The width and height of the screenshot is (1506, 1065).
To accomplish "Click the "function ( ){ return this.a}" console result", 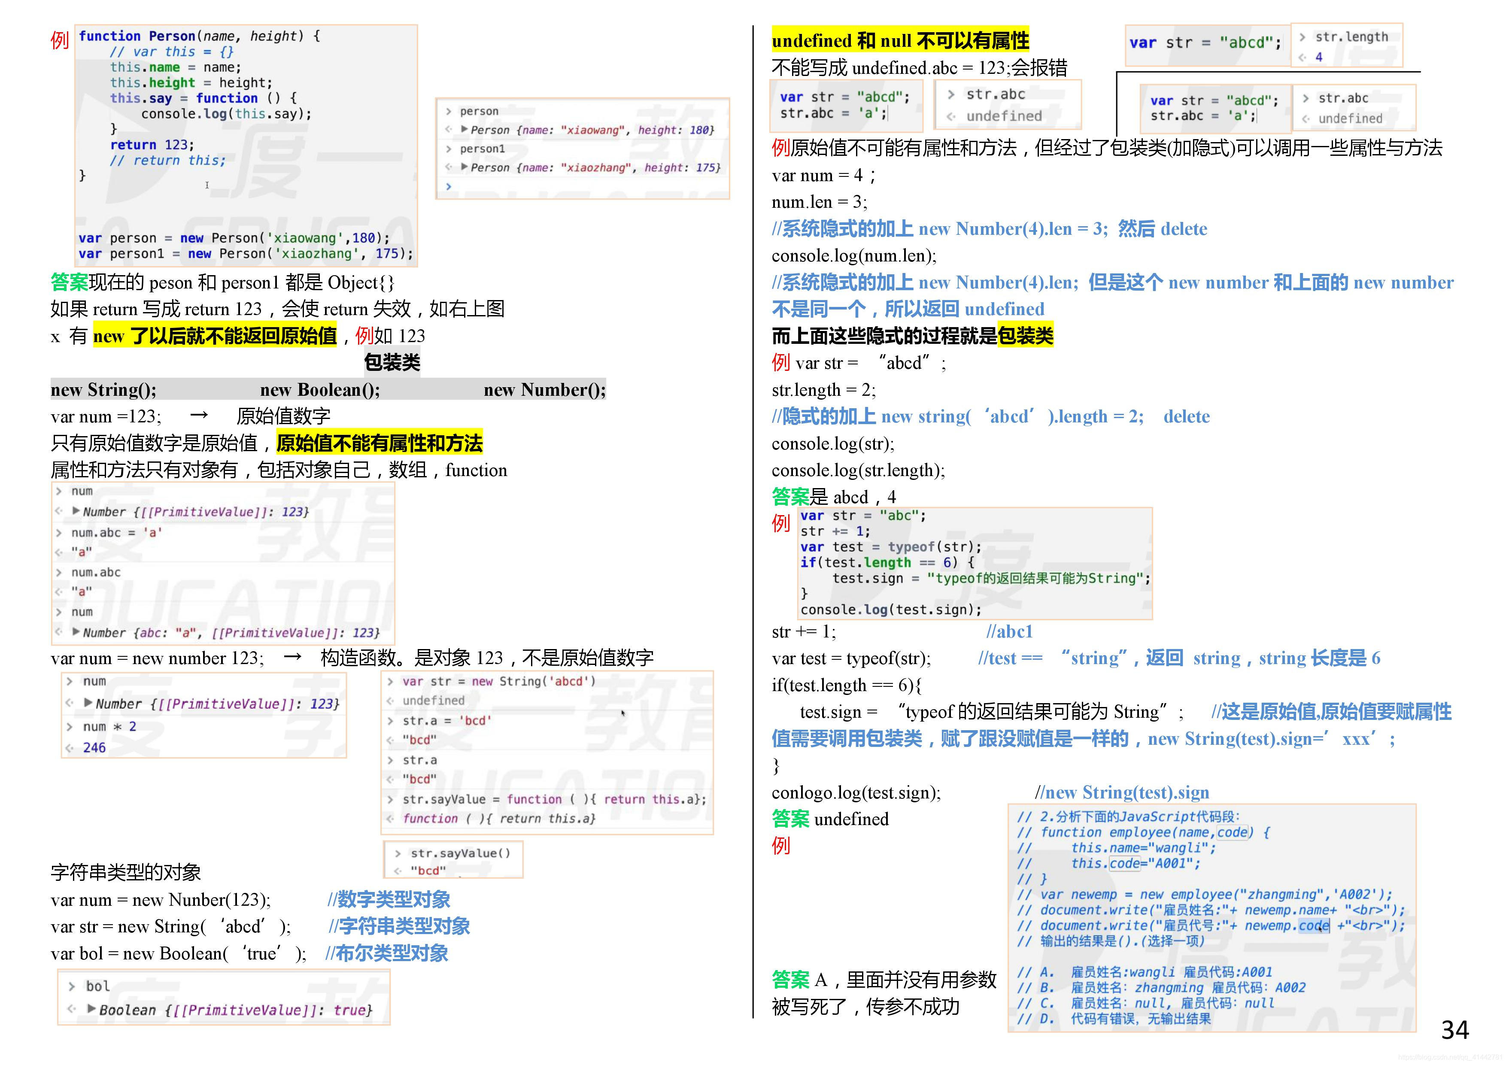I will click(x=499, y=819).
